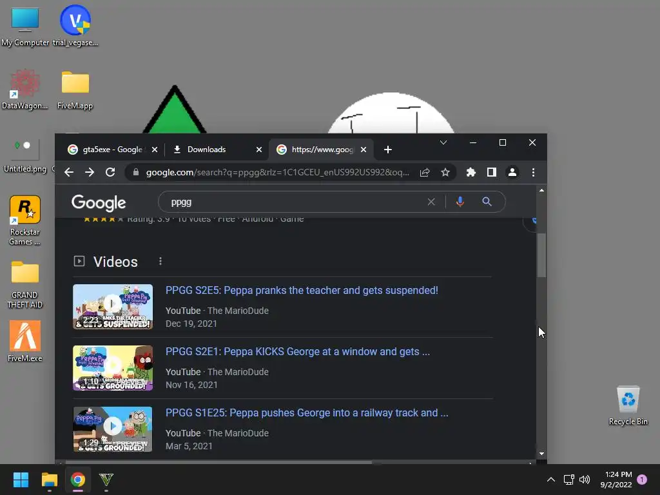Close the active google.com tab

tap(364, 150)
